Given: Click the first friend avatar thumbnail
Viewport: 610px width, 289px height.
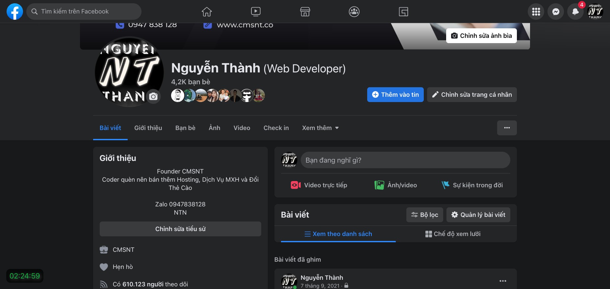Looking at the screenshot, I should click(x=178, y=95).
